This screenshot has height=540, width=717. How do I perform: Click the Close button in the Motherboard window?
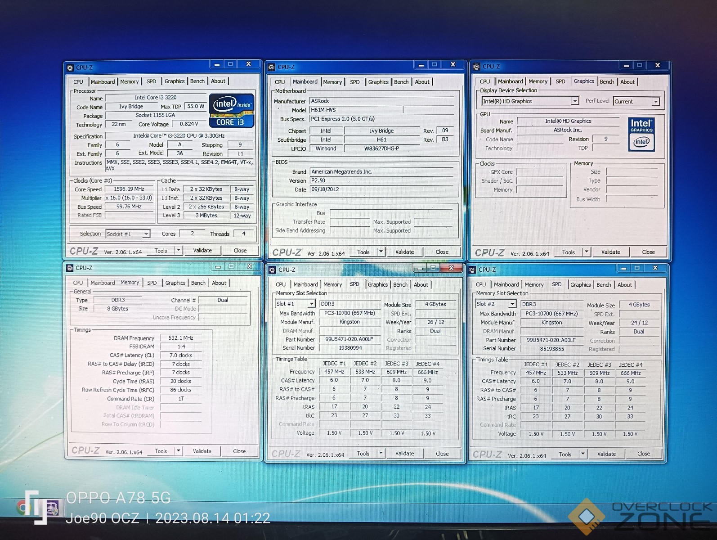click(442, 252)
